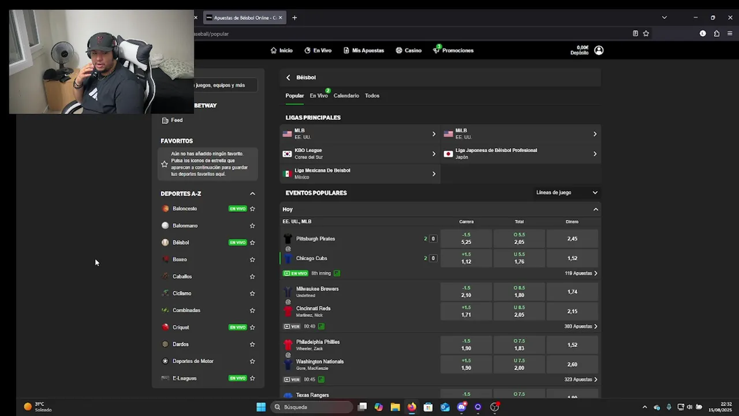
Task: Open Liga Mexicana De Beisbol
Action: coord(360,173)
